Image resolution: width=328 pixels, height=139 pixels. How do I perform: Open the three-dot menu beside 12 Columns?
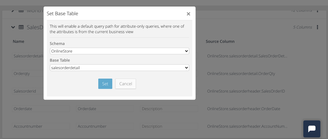tap(317, 10)
